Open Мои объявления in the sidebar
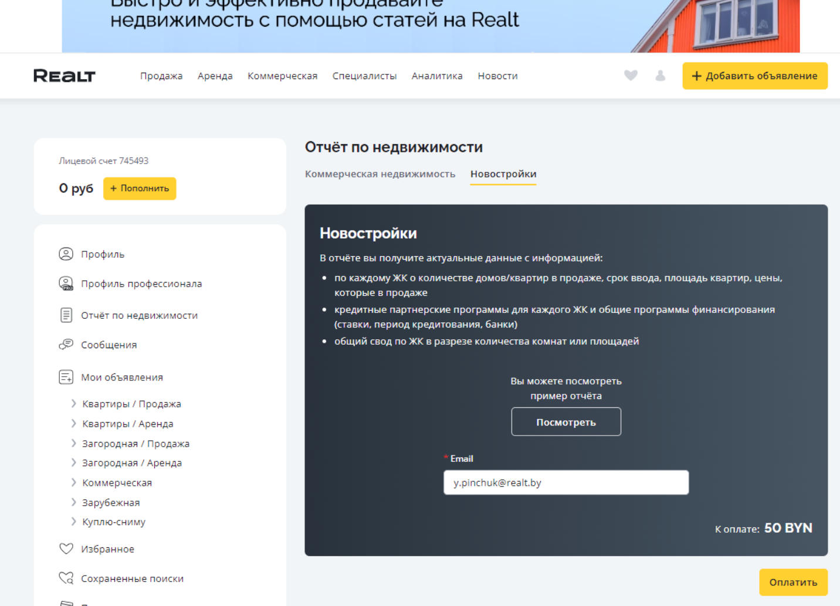Viewport: 840px width, 606px height. pos(122,377)
